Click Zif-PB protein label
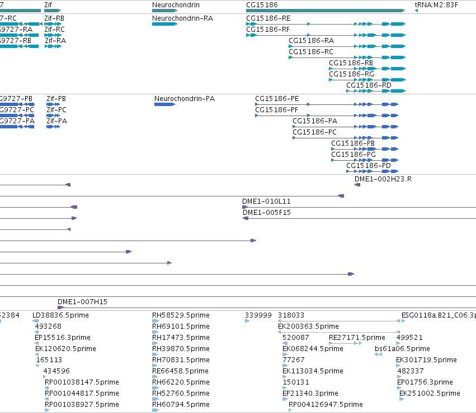476x413 pixels. (x=56, y=99)
